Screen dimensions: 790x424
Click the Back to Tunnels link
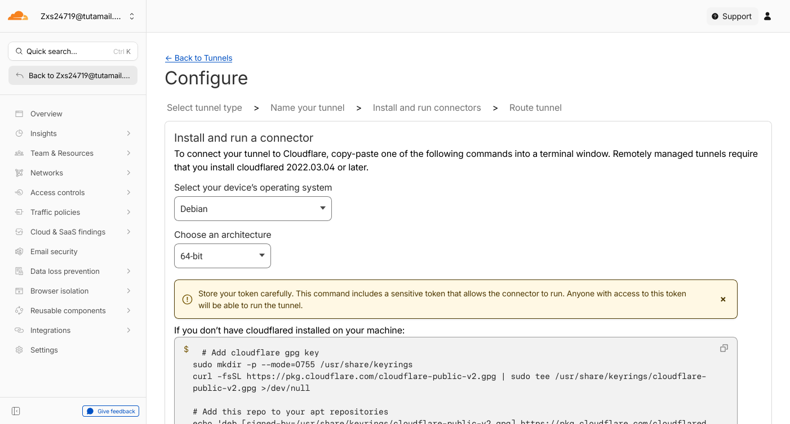pos(198,58)
